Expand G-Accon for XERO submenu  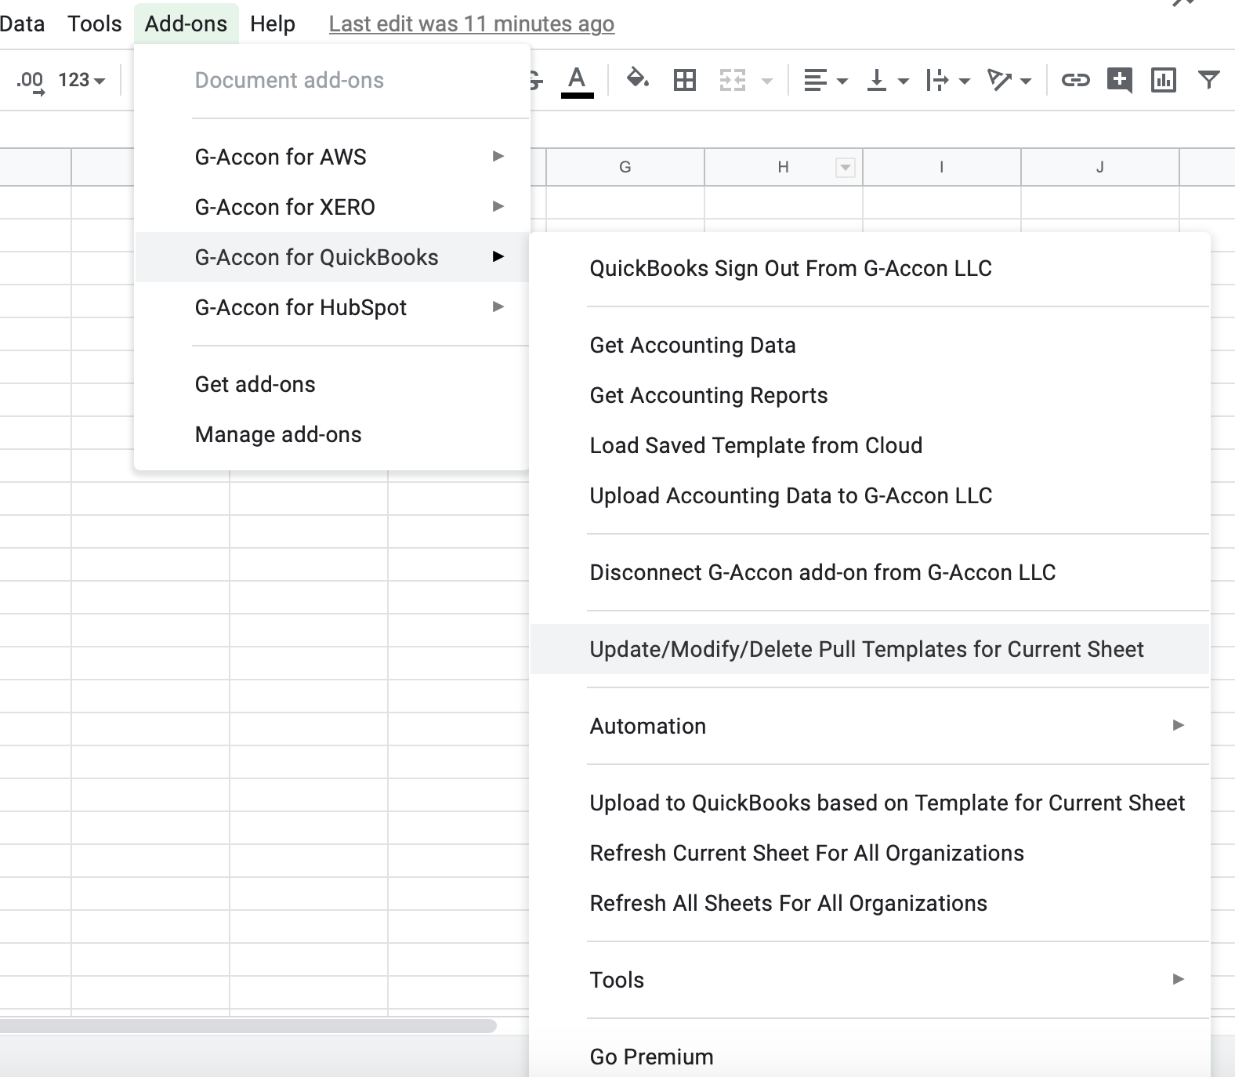click(x=332, y=207)
